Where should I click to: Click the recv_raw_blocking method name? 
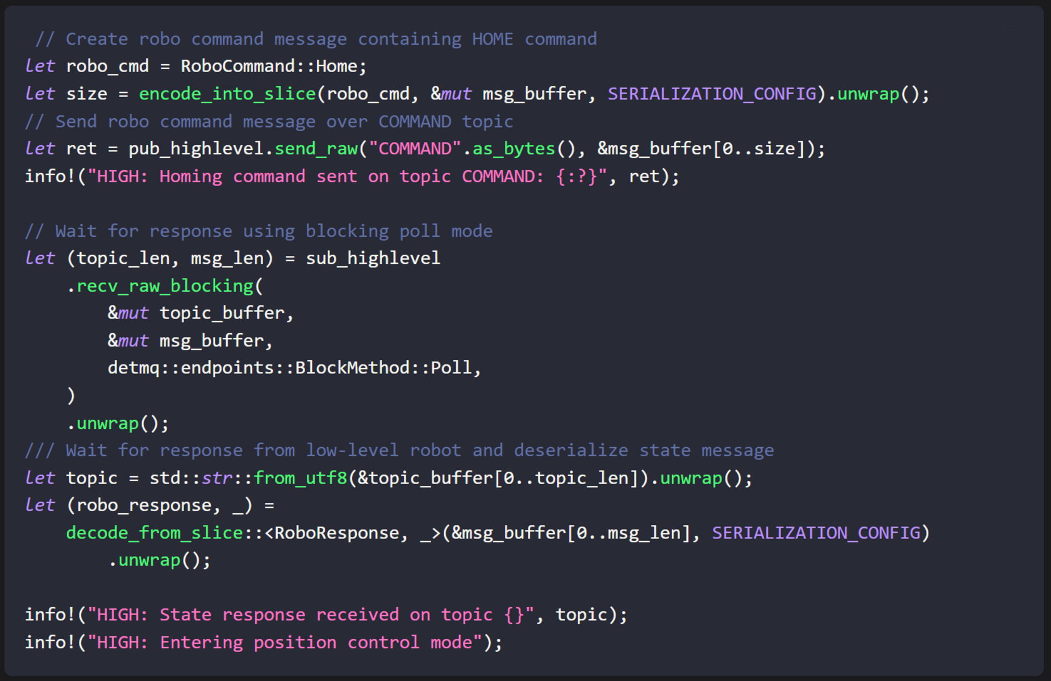click(165, 286)
